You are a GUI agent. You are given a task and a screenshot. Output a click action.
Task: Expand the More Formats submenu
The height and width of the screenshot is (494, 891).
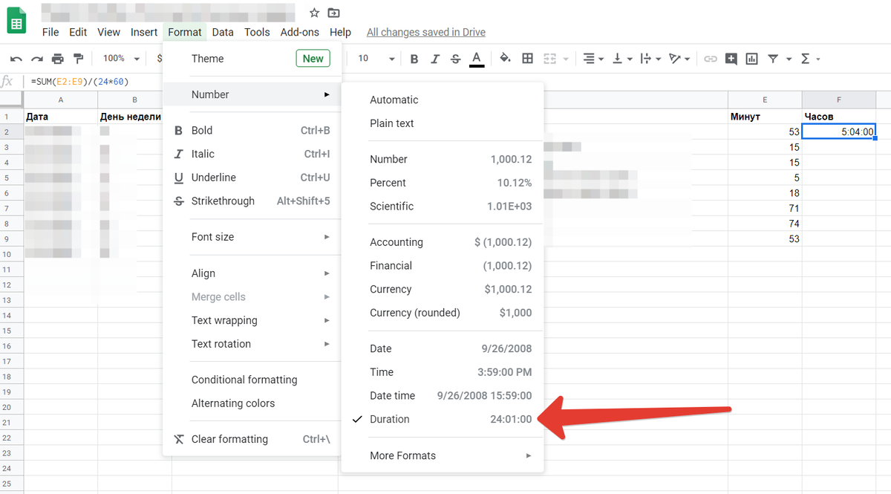pos(443,455)
